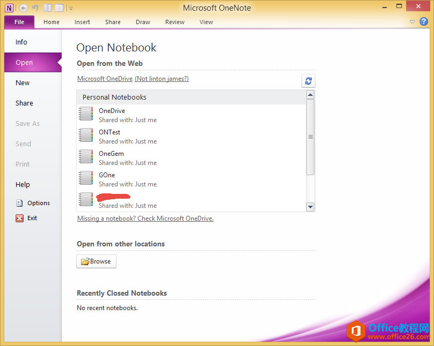This screenshot has height=346, width=434.
Task: Click the Dock to Desktop icon
Action: [48, 7]
